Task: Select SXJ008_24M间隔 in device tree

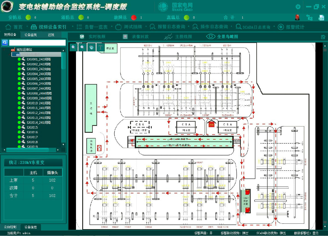Action: pyautogui.click(x=39, y=93)
